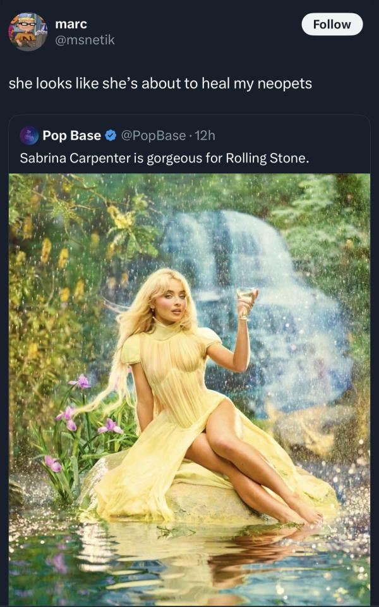379x607 pixels.
Task: Click the Pop Base profile avatar
Action: click(x=29, y=136)
